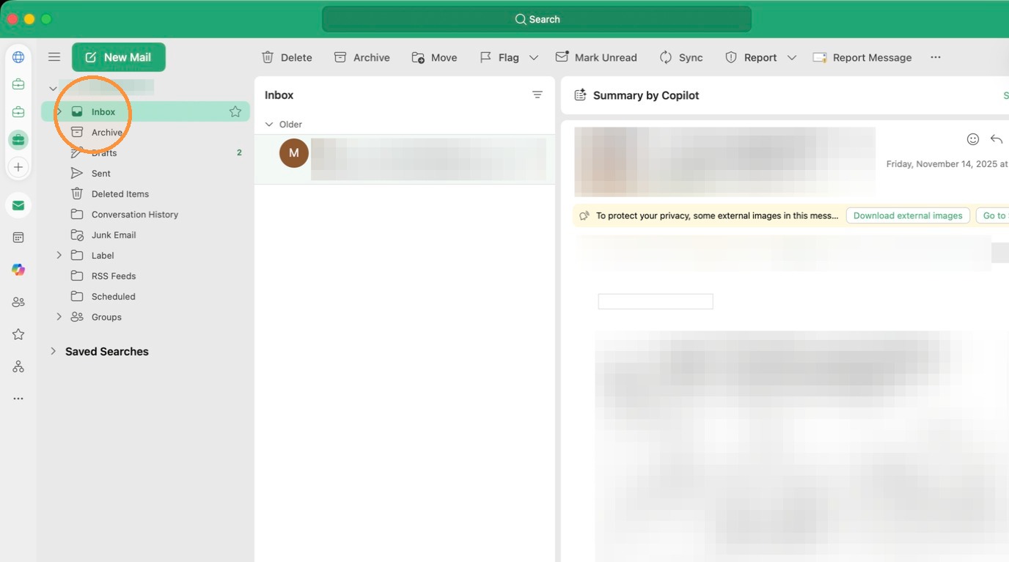
Task: Click Report Message in toolbar
Action: click(862, 57)
